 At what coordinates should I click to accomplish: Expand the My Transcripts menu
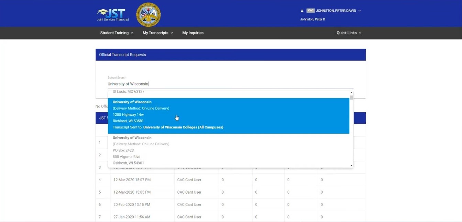[x=157, y=33]
